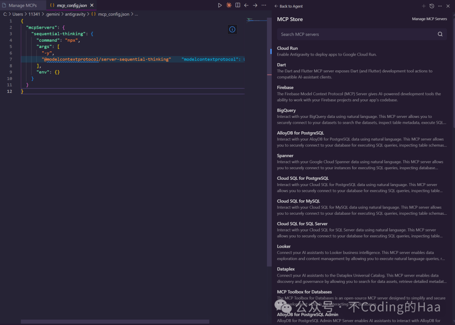This screenshot has width=455, height=325.
Task: Navigate back with the left arrow icon
Action: pos(246,5)
